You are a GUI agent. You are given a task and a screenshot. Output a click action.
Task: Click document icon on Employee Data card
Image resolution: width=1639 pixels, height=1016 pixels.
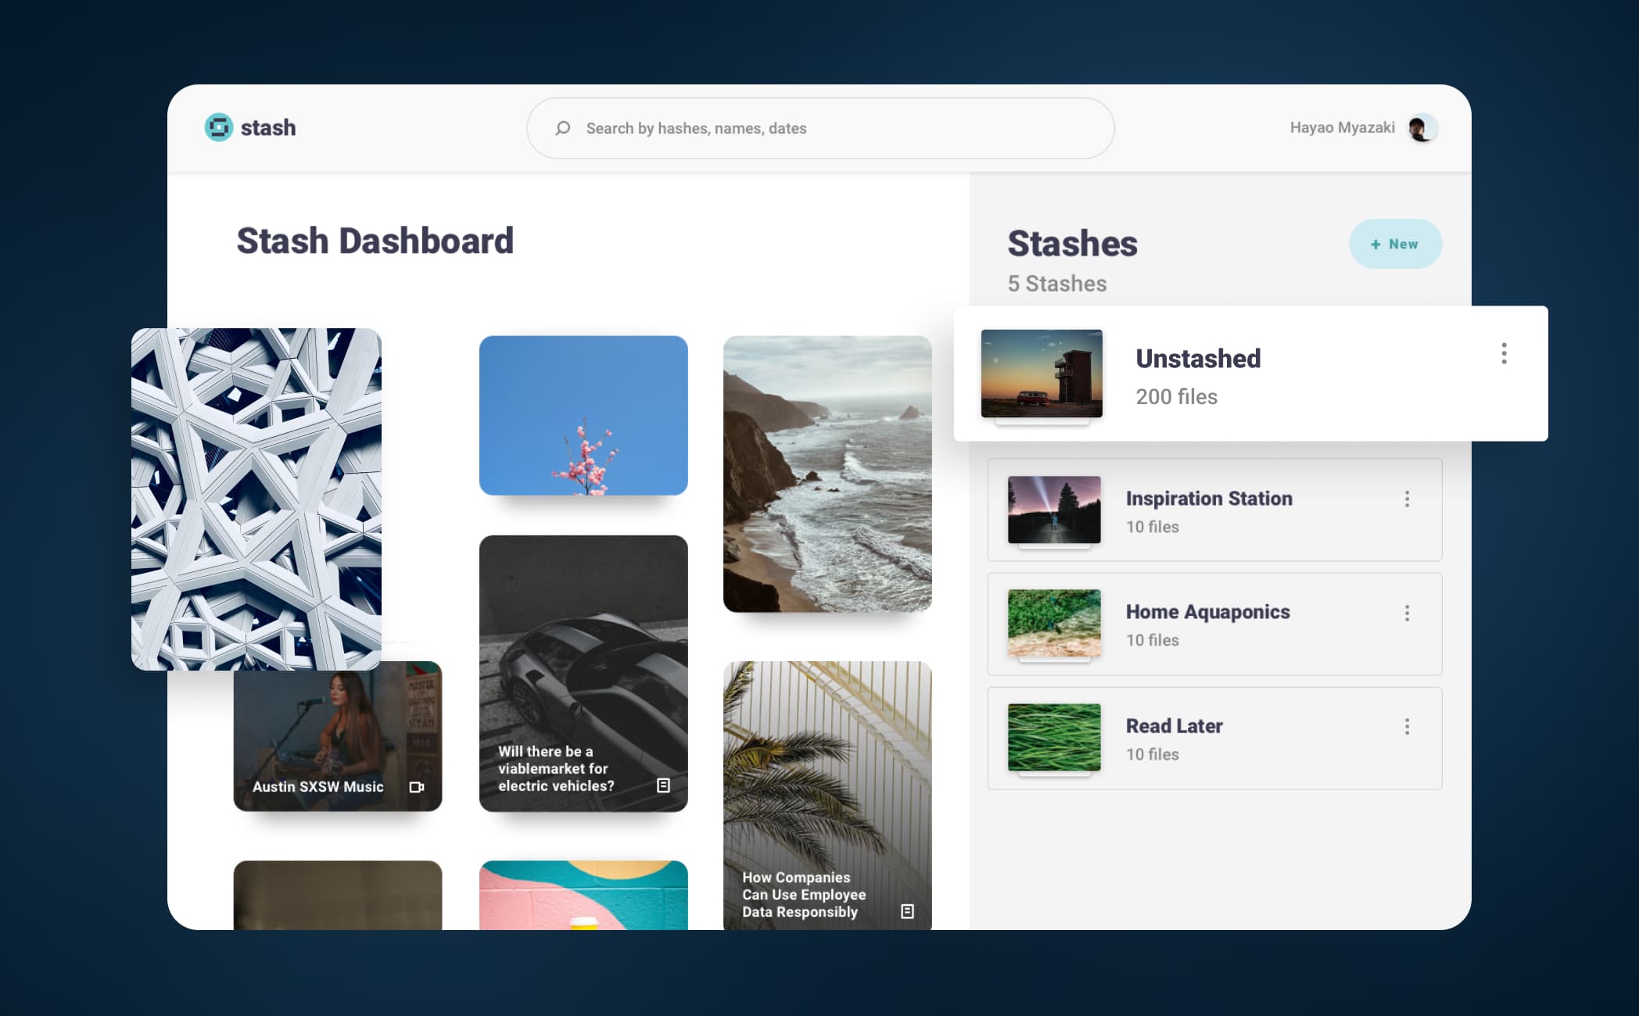pyautogui.click(x=907, y=911)
